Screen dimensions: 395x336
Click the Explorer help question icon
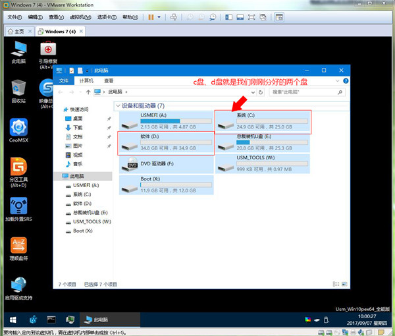coord(346,81)
